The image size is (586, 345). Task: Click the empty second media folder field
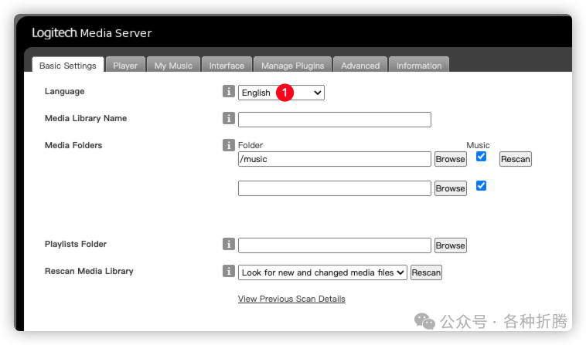(x=335, y=188)
